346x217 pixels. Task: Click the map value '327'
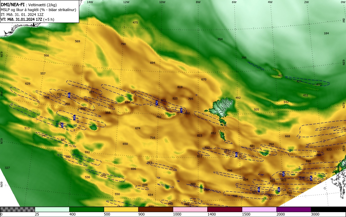[7, 168]
